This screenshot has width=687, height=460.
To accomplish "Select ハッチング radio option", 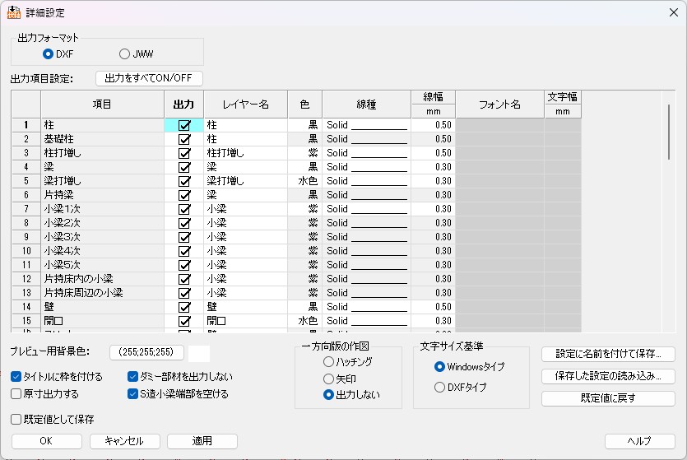I will pos(329,362).
